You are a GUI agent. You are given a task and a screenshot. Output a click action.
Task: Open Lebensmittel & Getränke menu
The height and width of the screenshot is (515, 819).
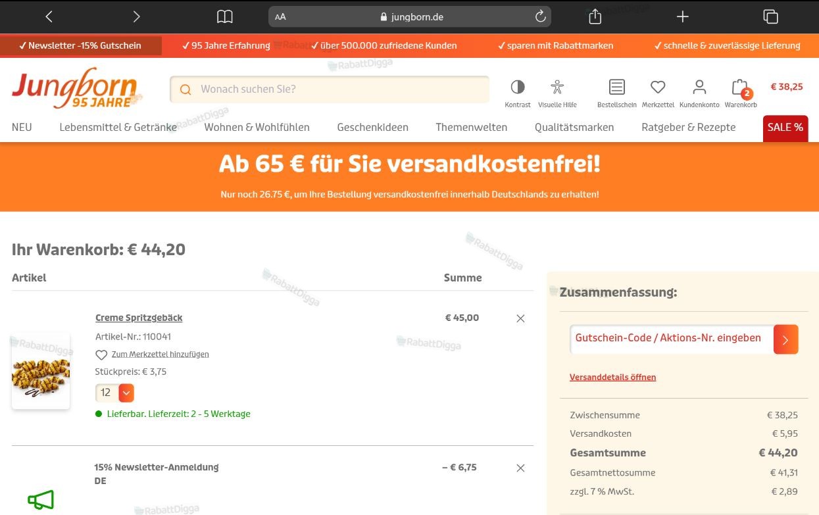118,127
